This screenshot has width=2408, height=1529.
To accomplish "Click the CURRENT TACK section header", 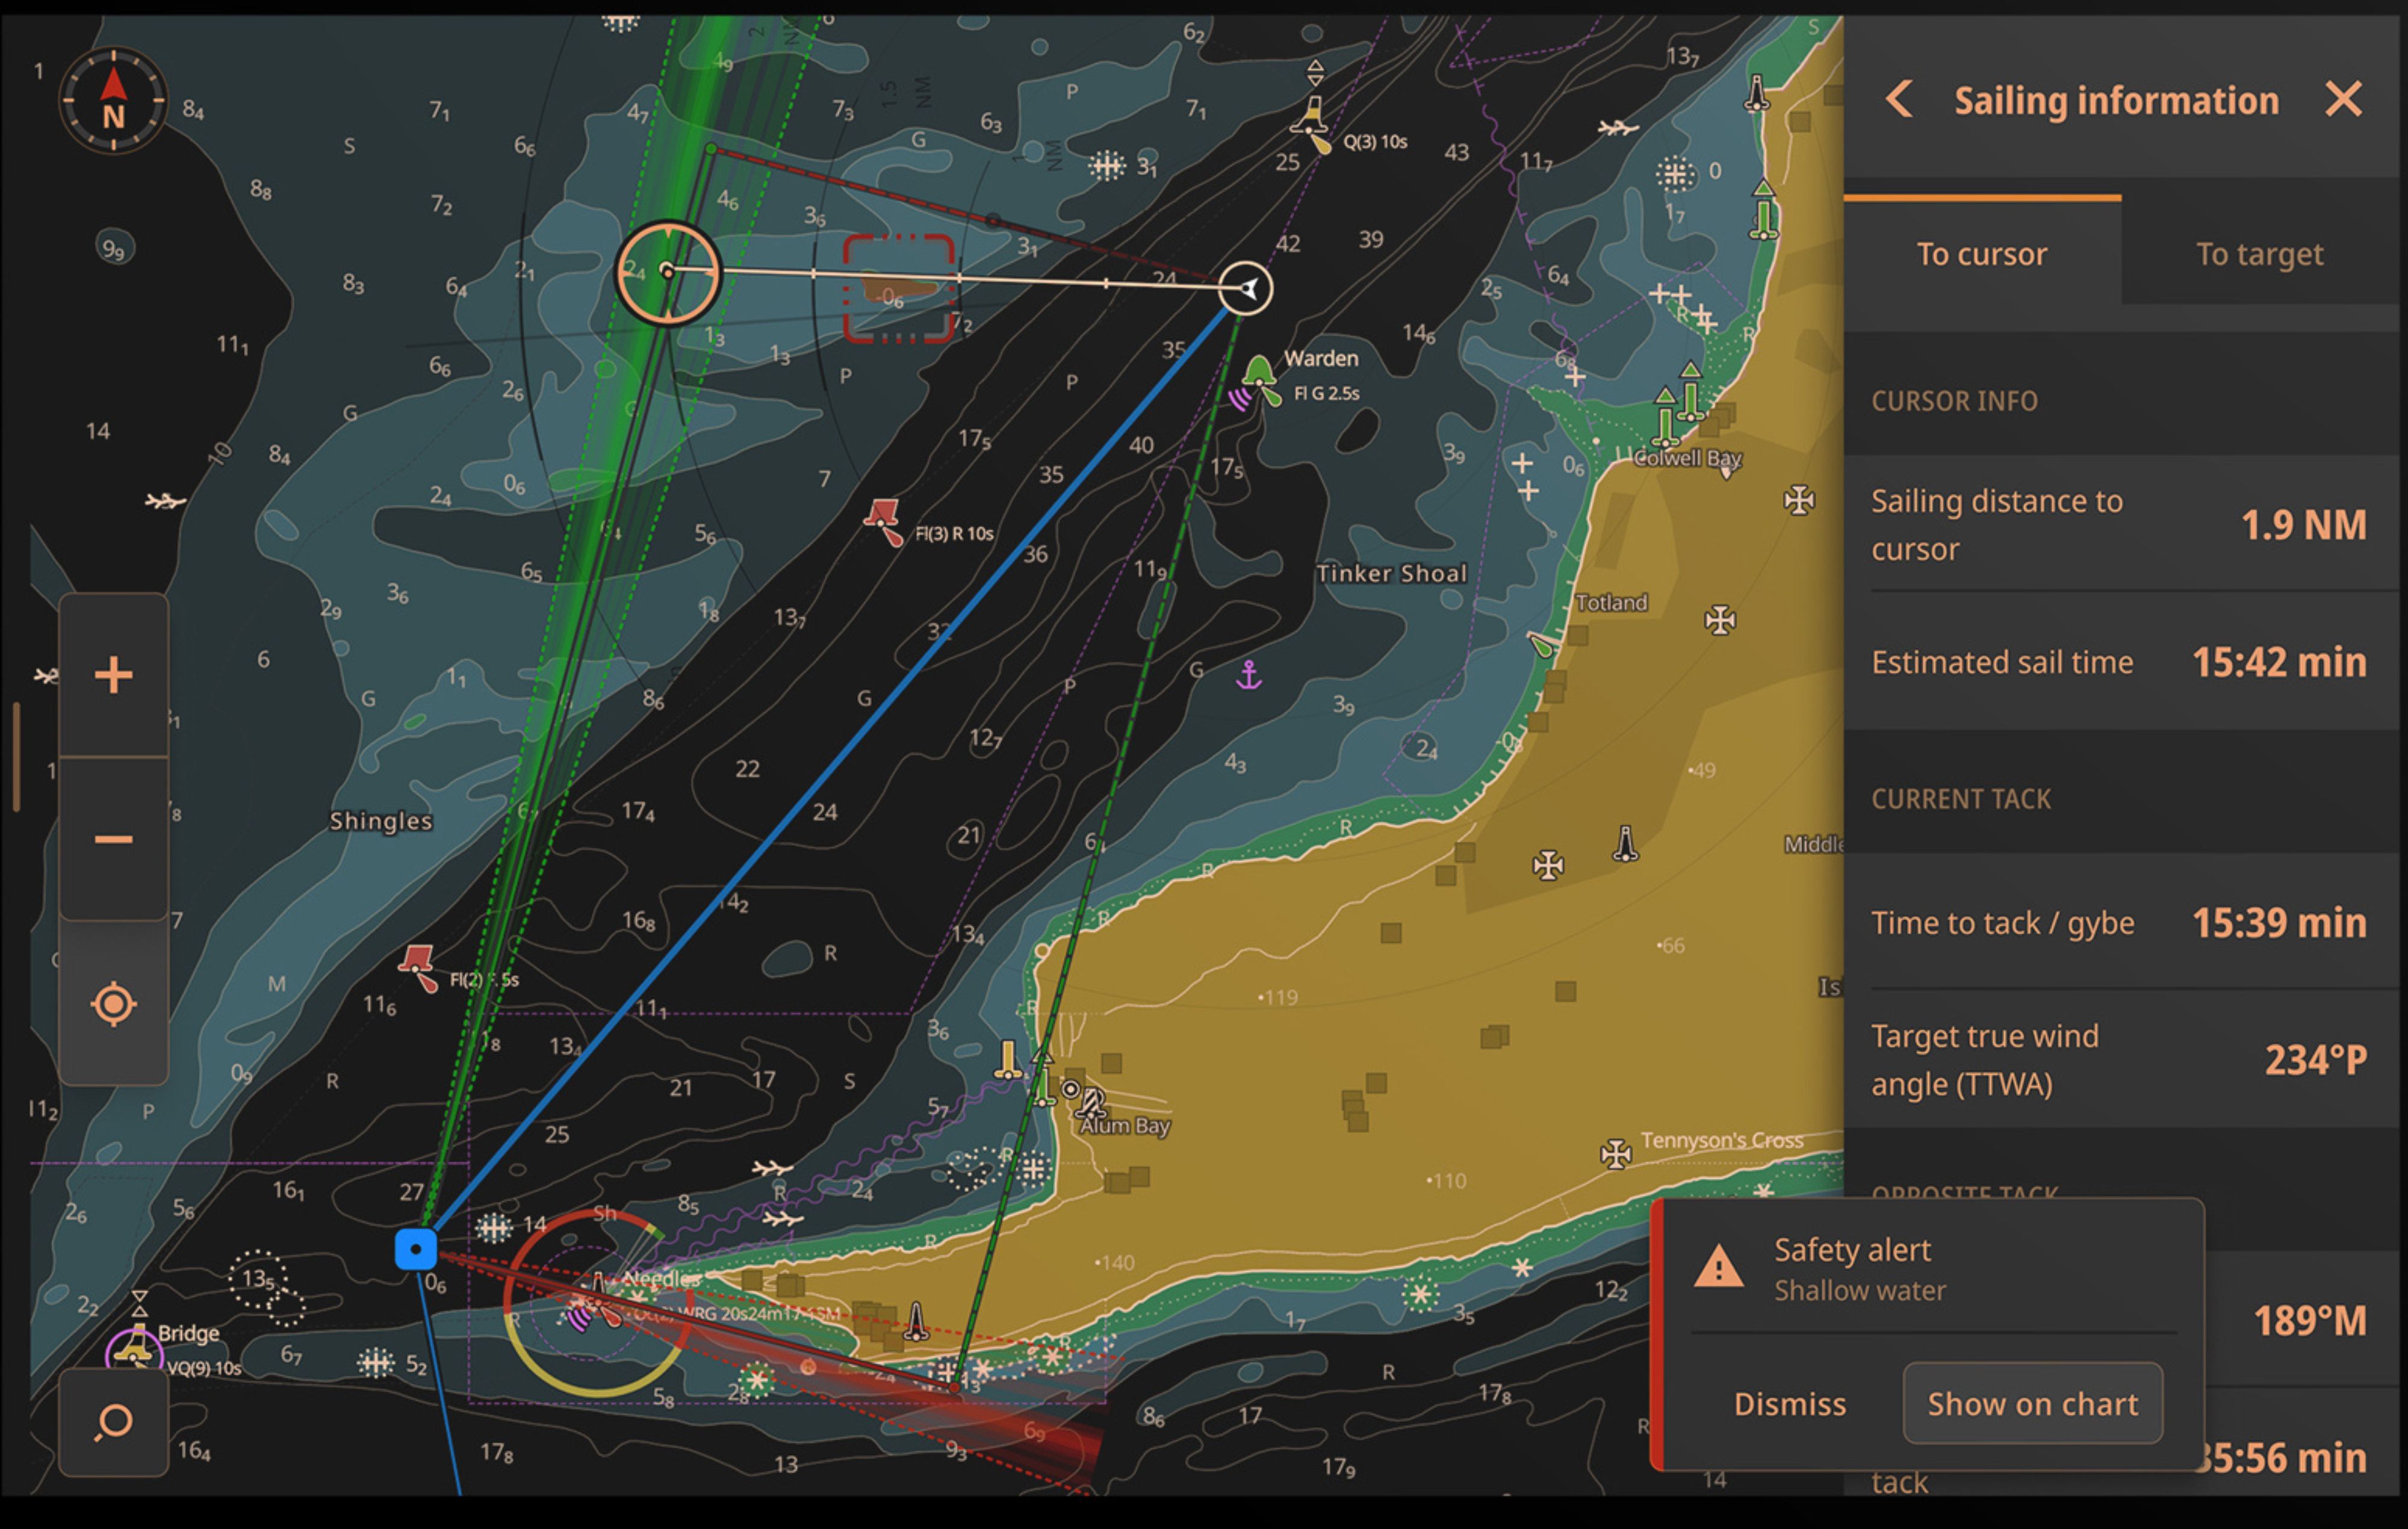I will coord(1961,799).
